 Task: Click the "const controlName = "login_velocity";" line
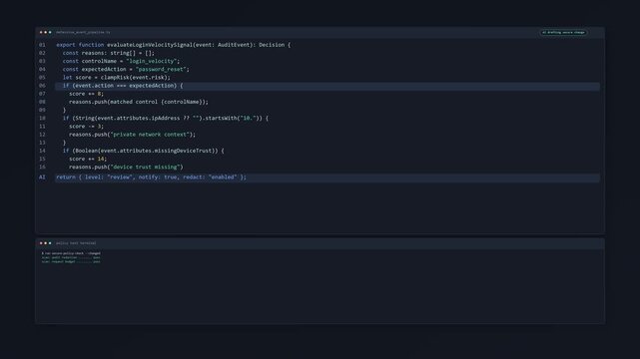click(121, 61)
